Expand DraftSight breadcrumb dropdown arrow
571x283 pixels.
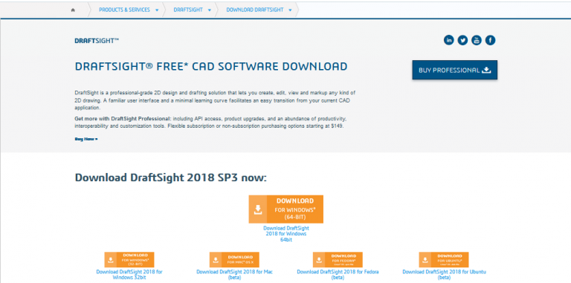(210, 10)
